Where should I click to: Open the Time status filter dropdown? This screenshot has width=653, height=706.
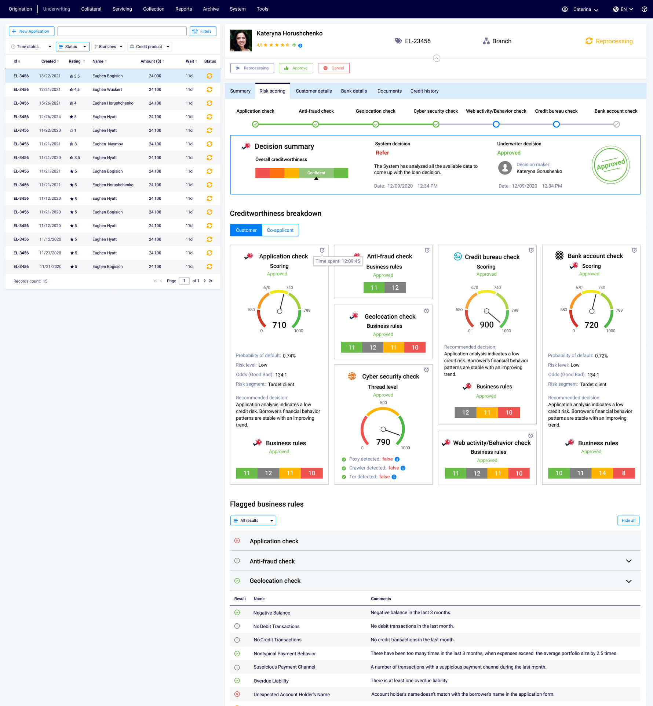[x=31, y=47]
